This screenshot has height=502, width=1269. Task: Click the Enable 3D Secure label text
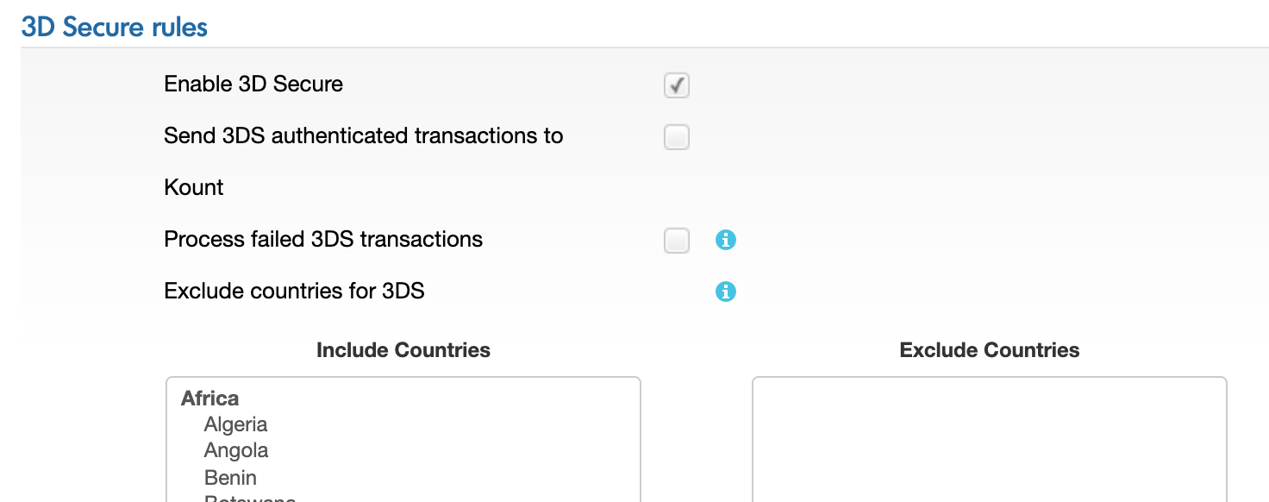pos(253,85)
